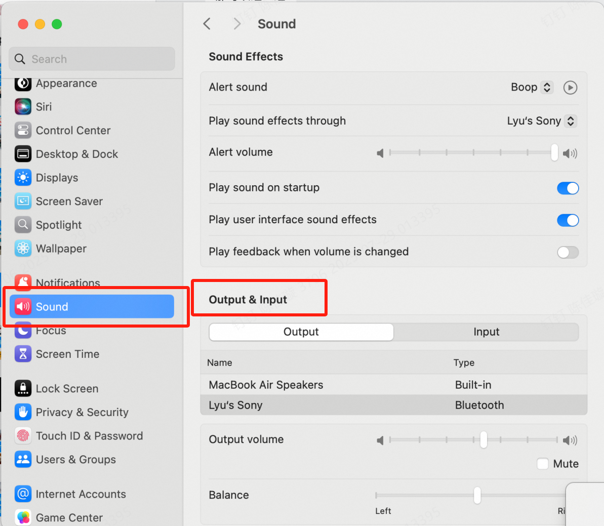Select MacBook Air Speakers output device

394,385
